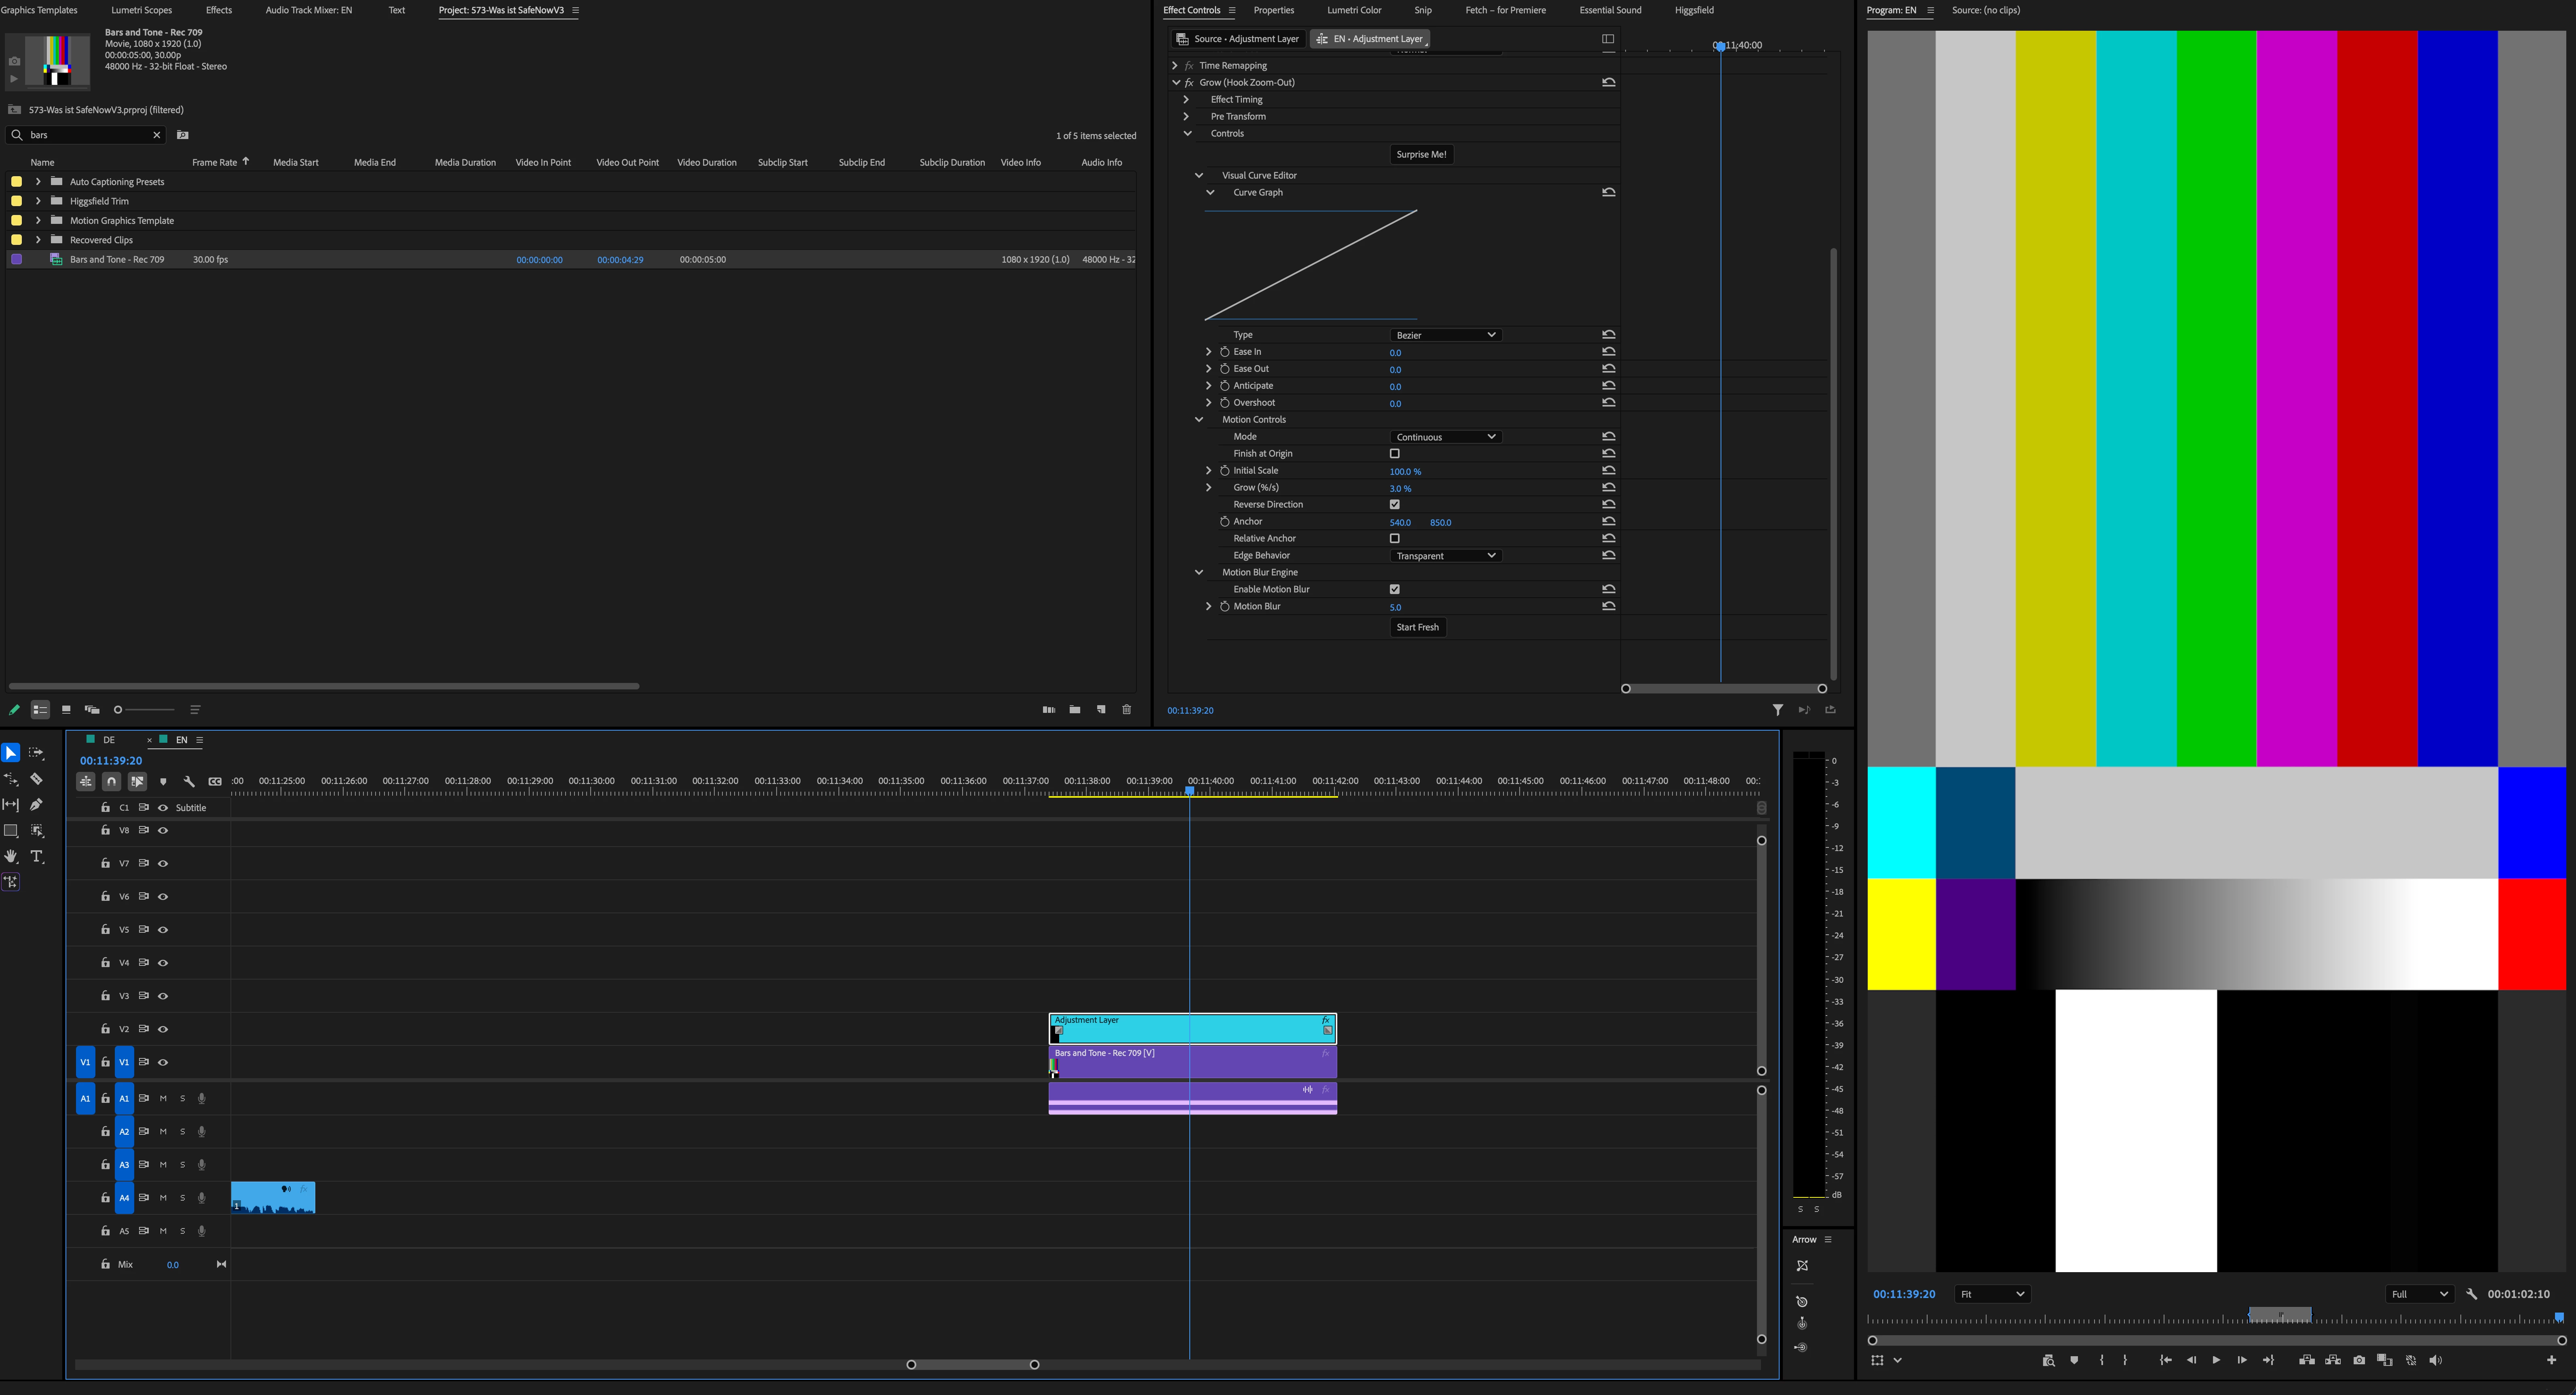Select the Selection arrow tool
This screenshot has height=1395, width=2576.
pyautogui.click(x=11, y=752)
